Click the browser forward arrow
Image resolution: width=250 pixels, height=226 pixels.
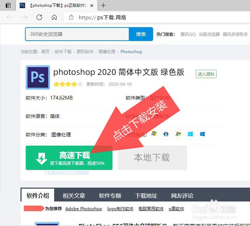pyautogui.click(x=24, y=17)
